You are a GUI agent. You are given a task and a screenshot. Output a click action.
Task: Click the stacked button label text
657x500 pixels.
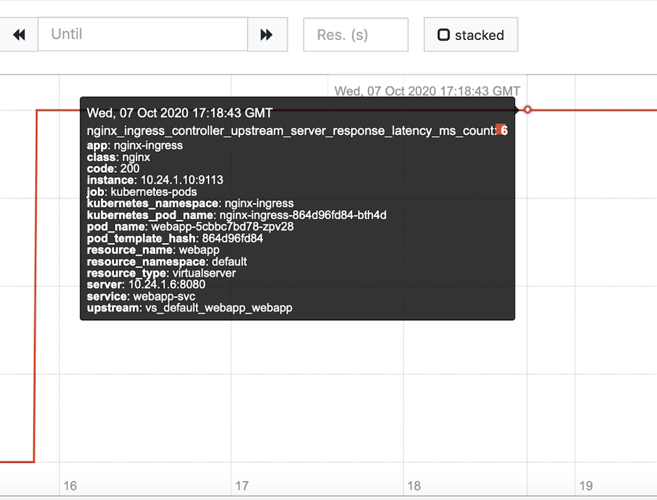[479, 35]
